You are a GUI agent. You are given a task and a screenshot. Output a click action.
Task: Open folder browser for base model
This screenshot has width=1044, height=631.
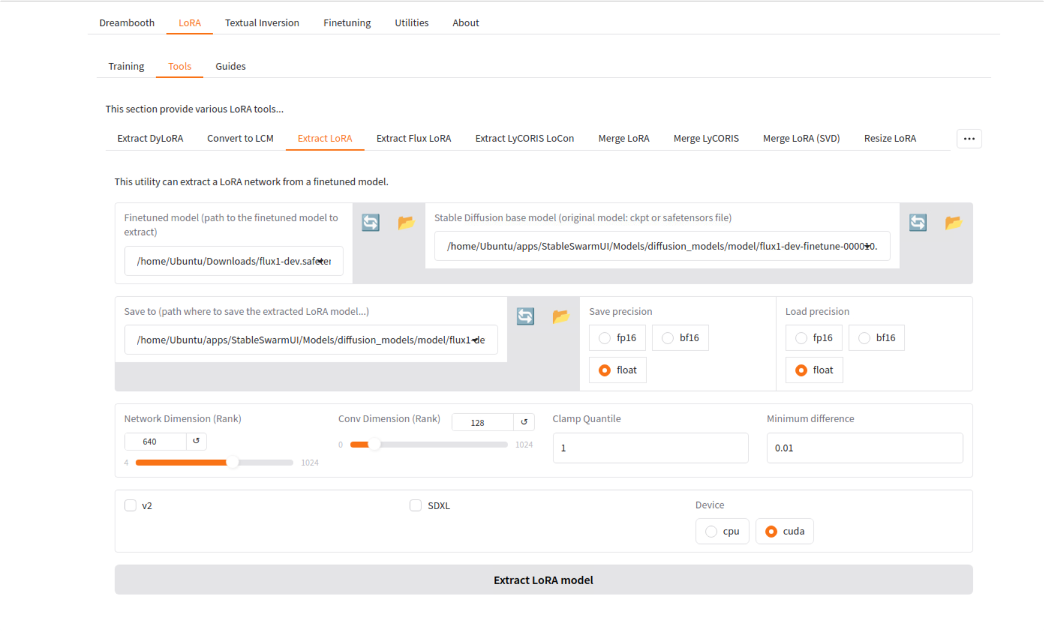coord(953,223)
